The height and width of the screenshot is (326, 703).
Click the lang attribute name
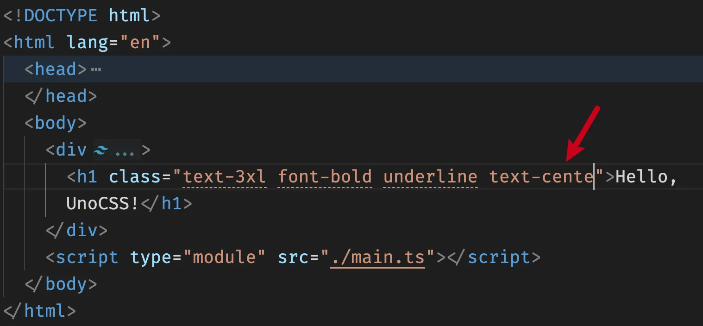[x=87, y=43]
